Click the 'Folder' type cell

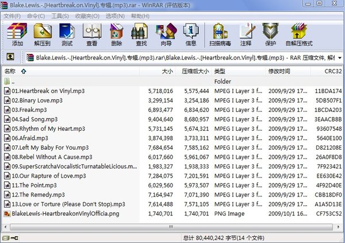(223, 81)
